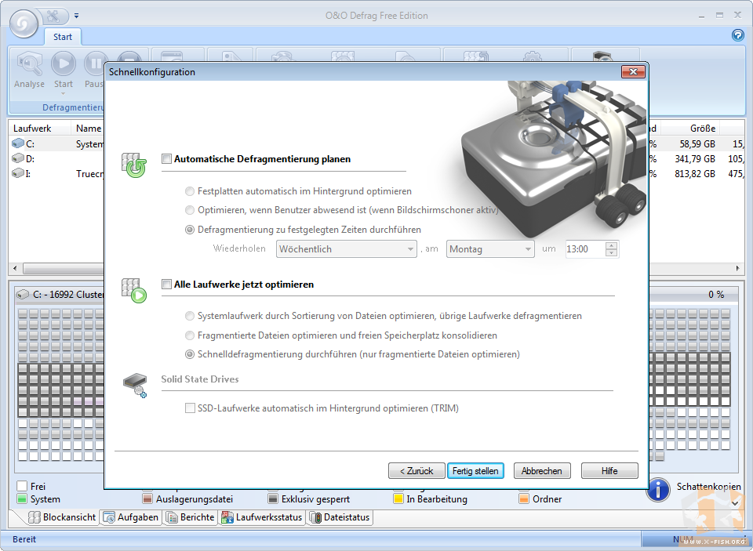Screen dimensions: 753x551
Task: Select Systemlaufwerk durch Sortierung optimieren option
Action: (190, 316)
